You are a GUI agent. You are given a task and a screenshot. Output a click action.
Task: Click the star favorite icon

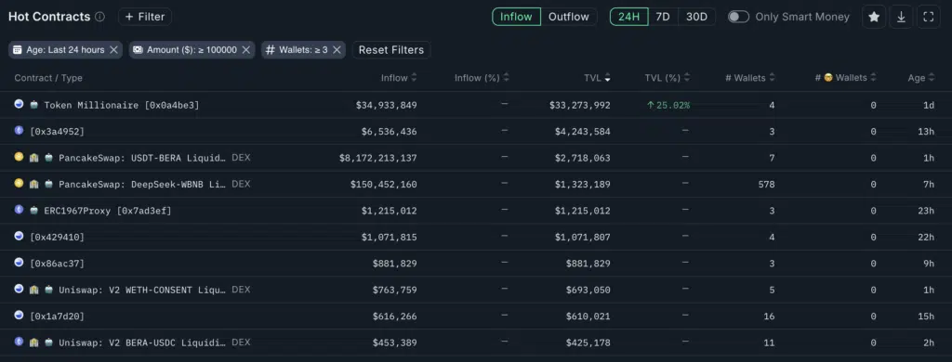click(874, 17)
